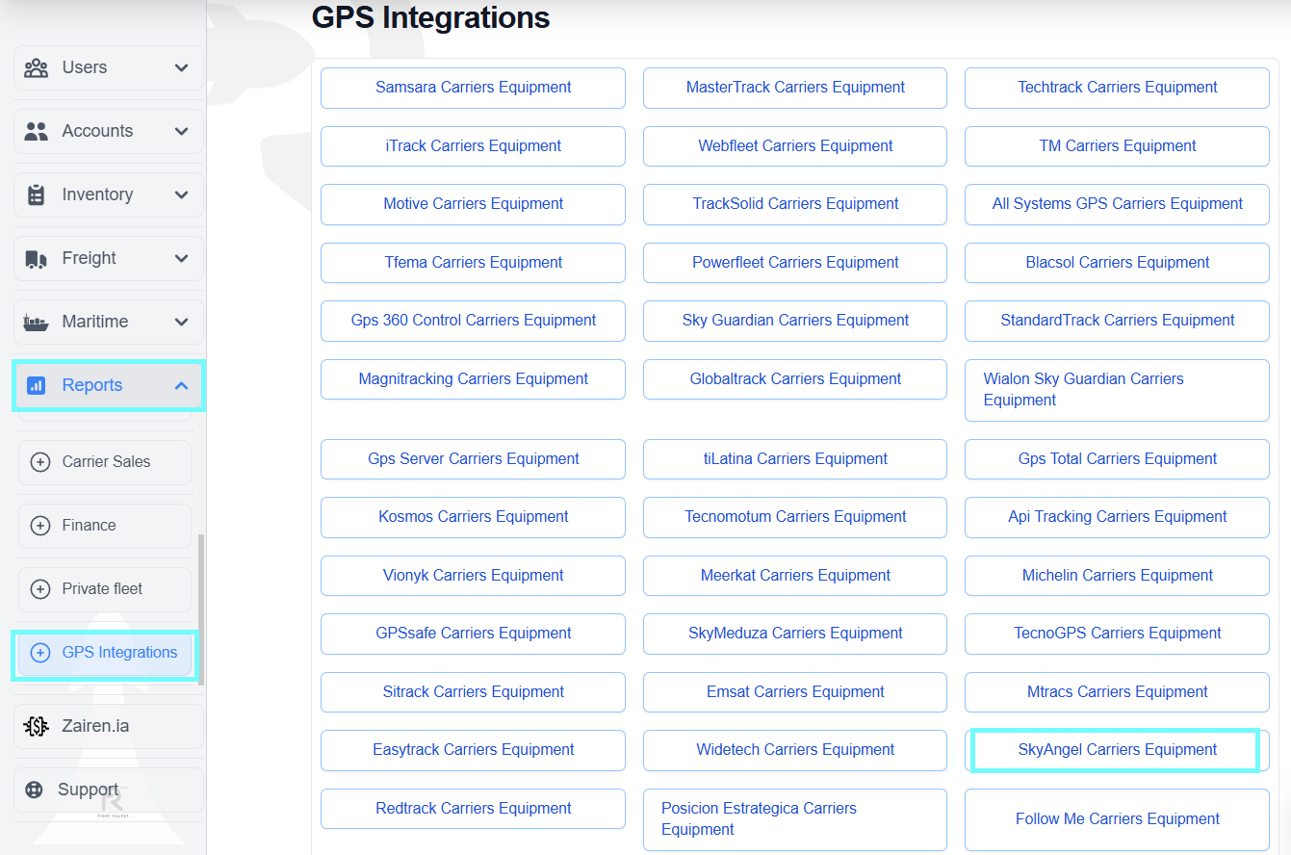Expand the Accounts menu chevron
1291x855 pixels.
tap(182, 131)
